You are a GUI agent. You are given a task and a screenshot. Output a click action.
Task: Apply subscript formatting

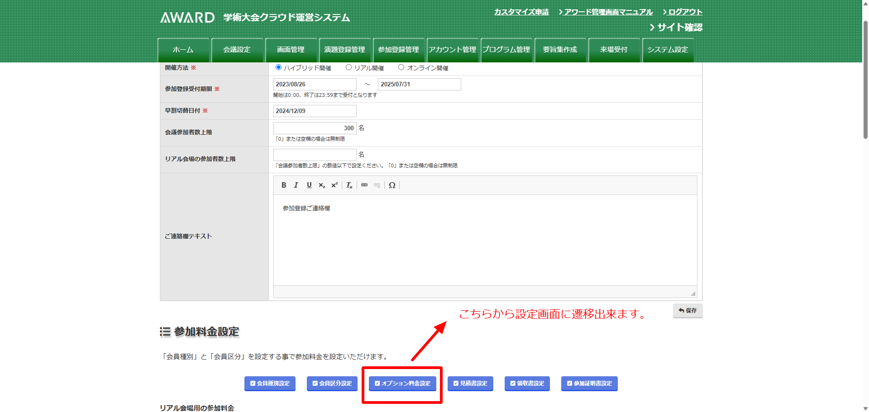322,185
